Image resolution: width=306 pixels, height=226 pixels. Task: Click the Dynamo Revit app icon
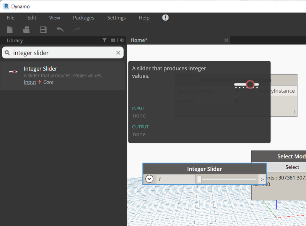6,6
